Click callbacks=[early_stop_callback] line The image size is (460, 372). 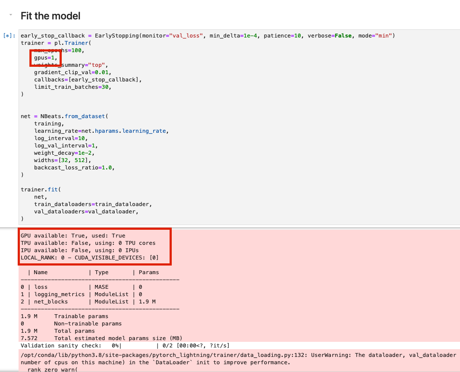[x=88, y=80]
